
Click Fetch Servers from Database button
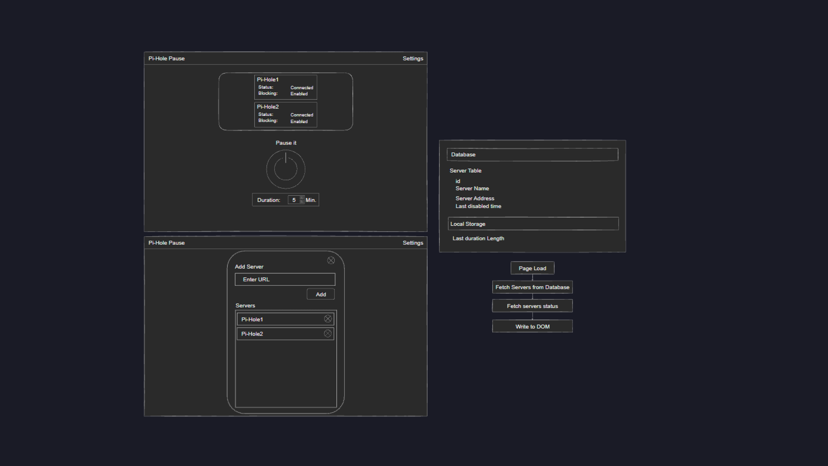coord(532,287)
